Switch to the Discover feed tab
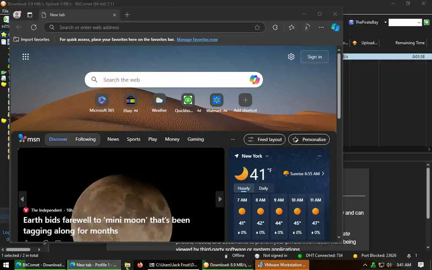432x270 pixels. click(58, 139)
